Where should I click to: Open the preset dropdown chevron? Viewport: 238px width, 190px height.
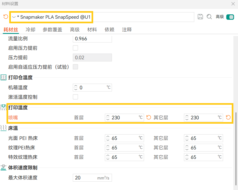(x=14, y=17)
